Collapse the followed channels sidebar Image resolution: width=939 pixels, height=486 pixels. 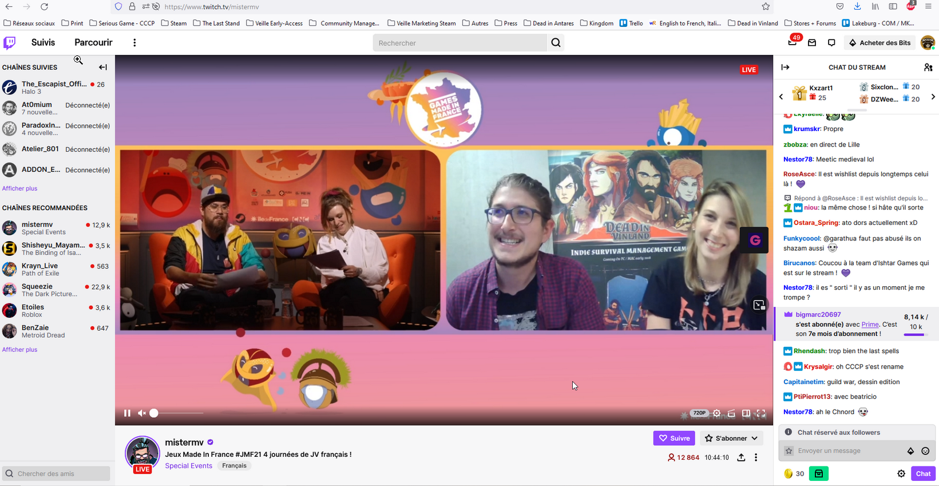[103, 68]
